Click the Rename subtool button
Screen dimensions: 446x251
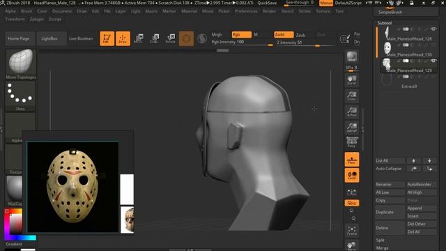[x=390, y=184]
